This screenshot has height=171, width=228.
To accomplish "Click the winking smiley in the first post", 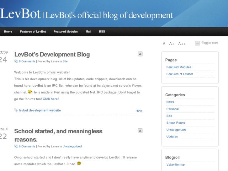I will [x=30, y=92].
